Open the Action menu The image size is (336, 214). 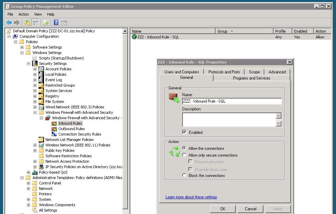(24, 14)
